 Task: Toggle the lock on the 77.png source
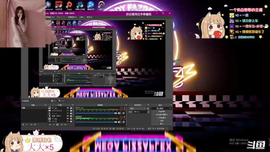point(71,119)
